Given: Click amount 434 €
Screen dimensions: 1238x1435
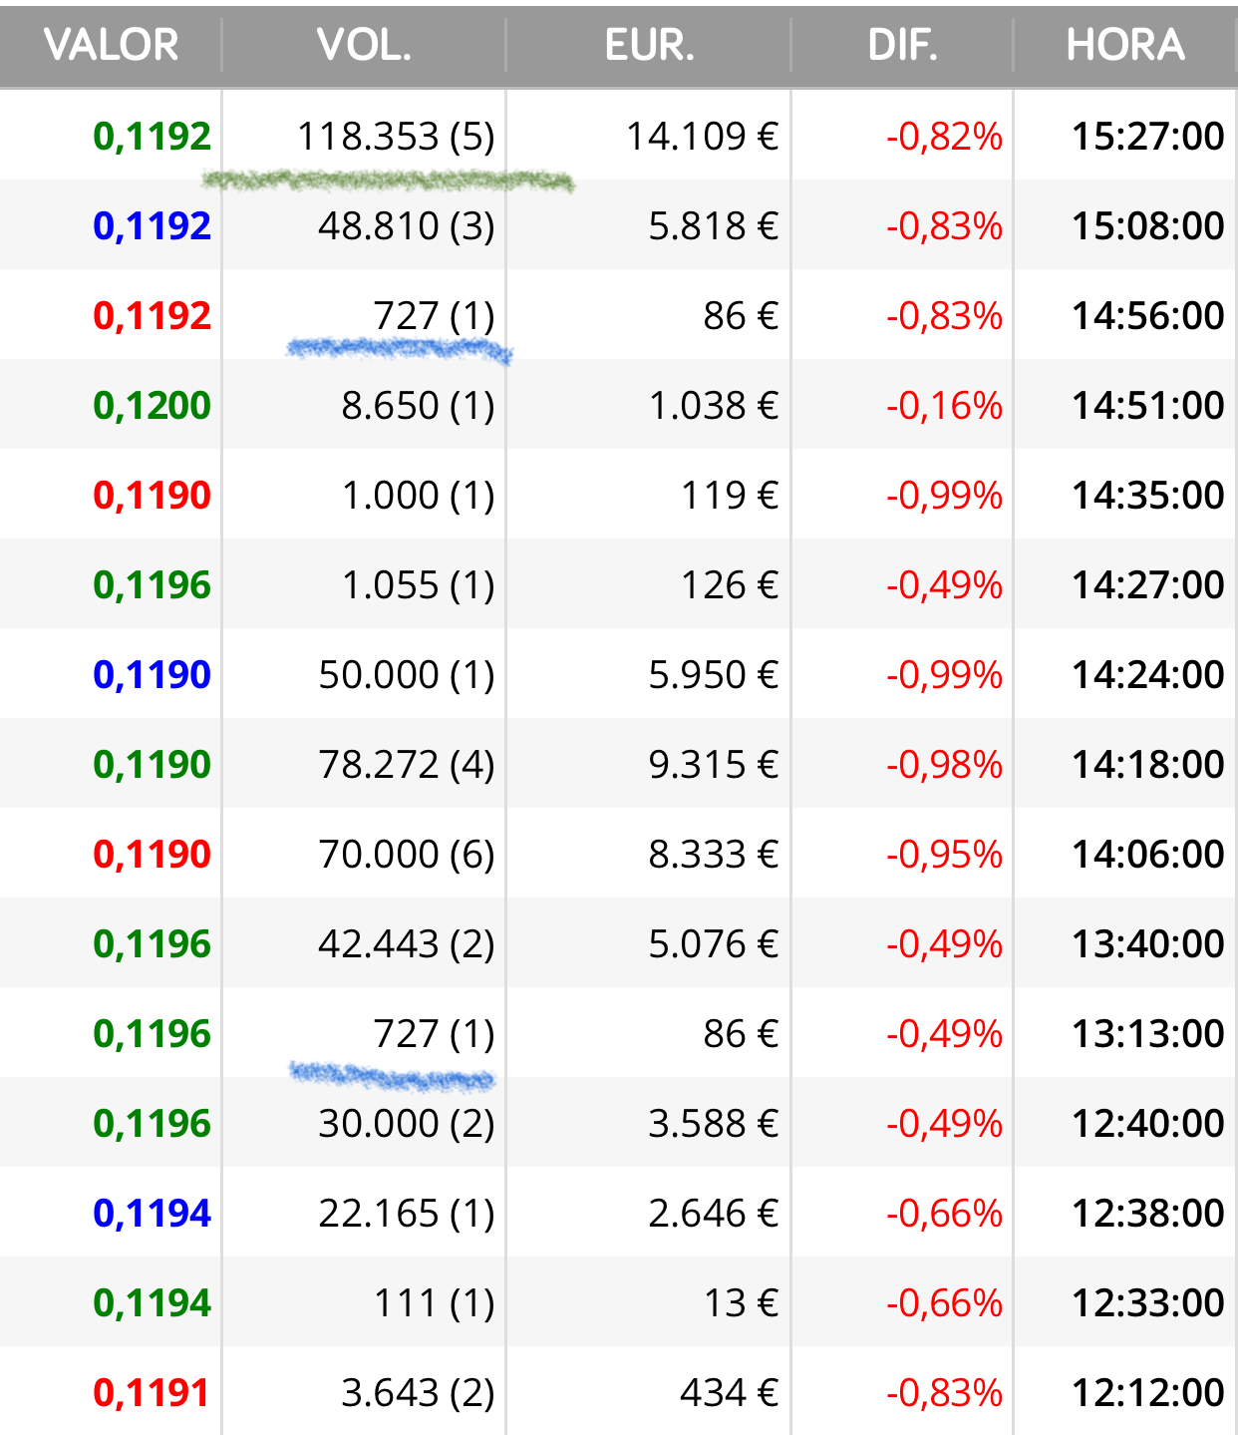Looking at the screenshot, I should pos(729,1393).
